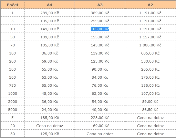The image size is (176, 138).
Task: Click the 1 086,00 Kč price cell
Action: click(x=150, y=45)
